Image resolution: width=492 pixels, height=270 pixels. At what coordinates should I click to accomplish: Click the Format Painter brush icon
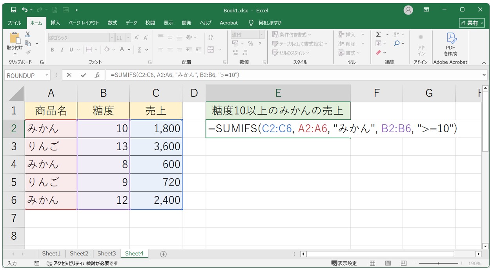(x=28, y=52)
